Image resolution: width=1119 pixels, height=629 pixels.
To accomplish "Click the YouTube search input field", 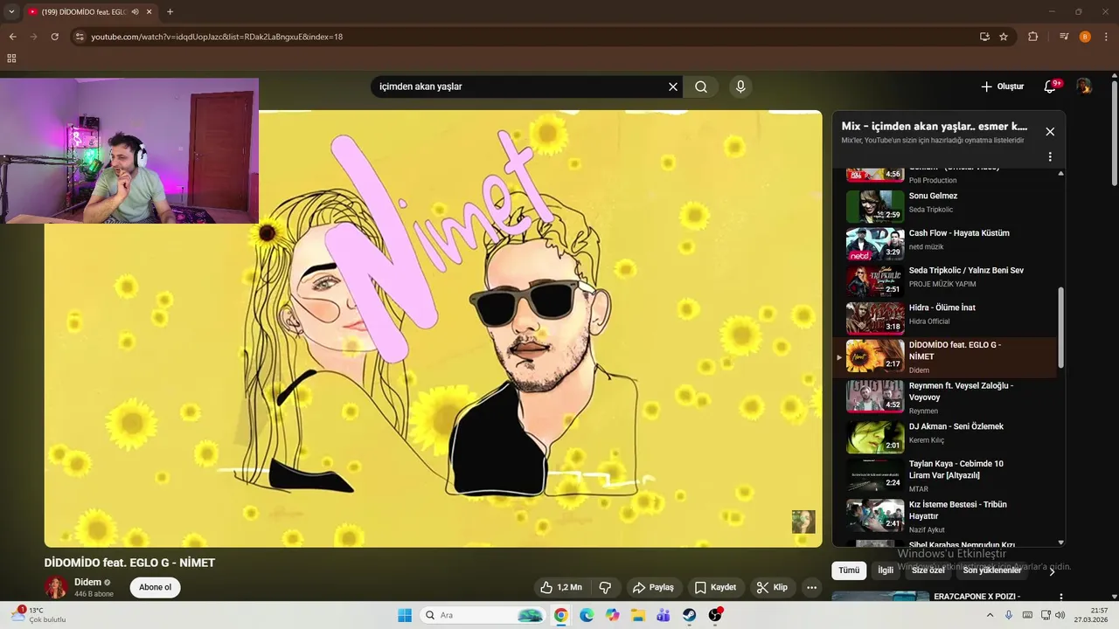I will [x=521, y=86].
